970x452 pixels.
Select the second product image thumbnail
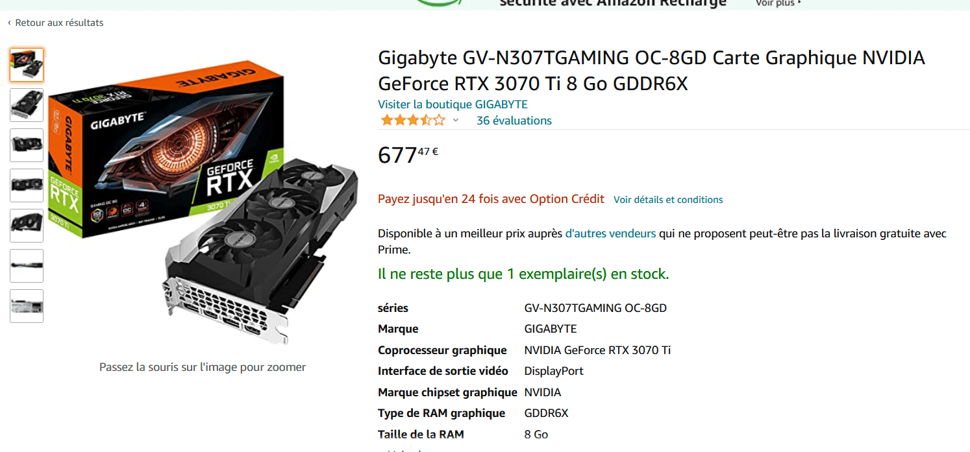[27, 105]
